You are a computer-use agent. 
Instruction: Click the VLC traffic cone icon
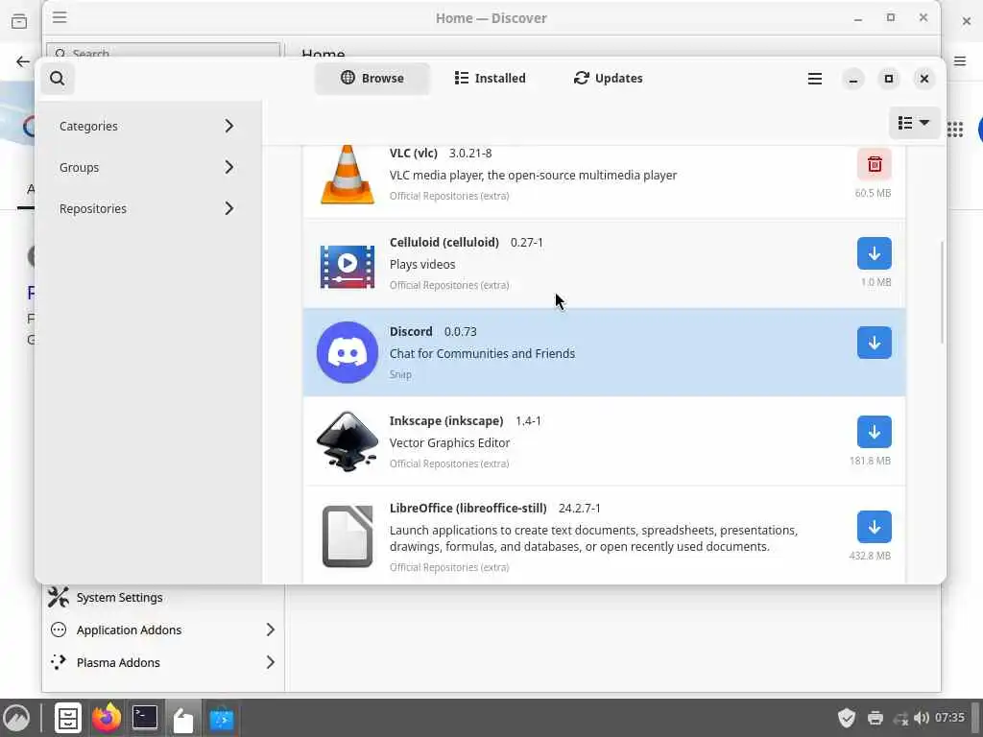click(x=348, y=175)
